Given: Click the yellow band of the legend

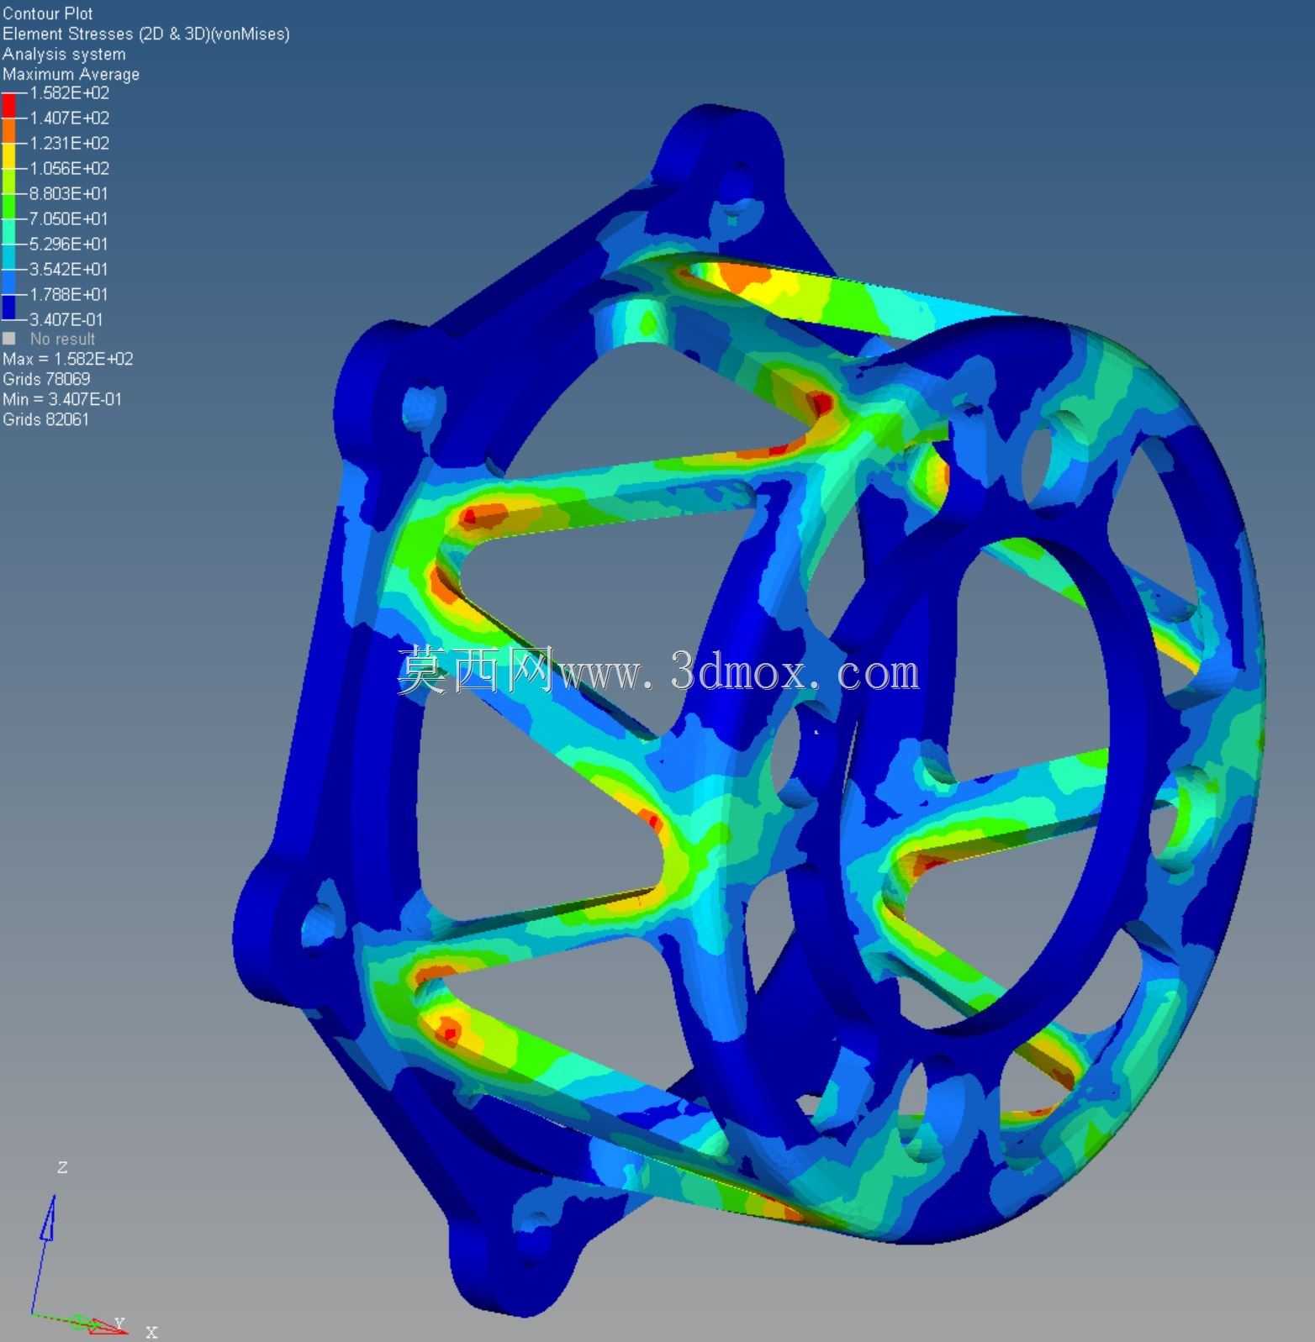Looking at the screenshot, I should point(8,155).
